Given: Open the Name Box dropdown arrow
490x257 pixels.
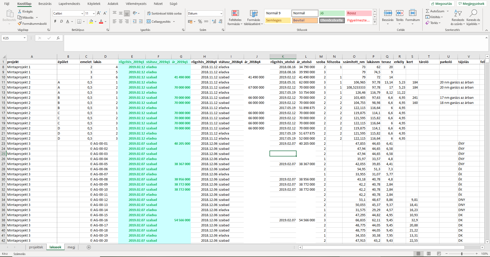Looking at the screenshot, I should [x=24, y=38].
